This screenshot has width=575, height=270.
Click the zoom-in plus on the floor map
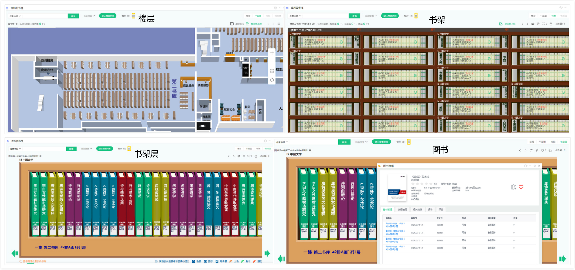tap(272, 53)
